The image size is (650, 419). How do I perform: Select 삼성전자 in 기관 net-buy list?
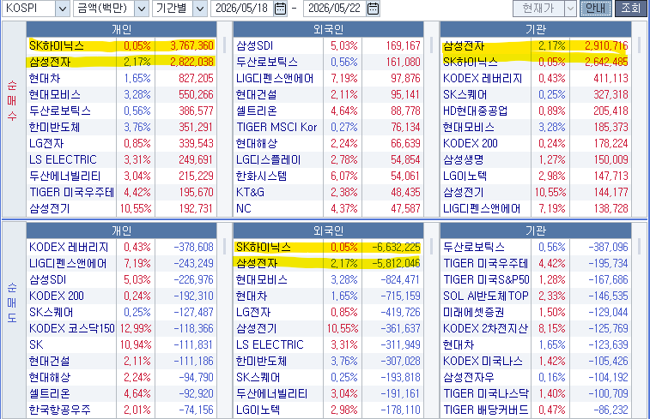click(x=464, y=45)
